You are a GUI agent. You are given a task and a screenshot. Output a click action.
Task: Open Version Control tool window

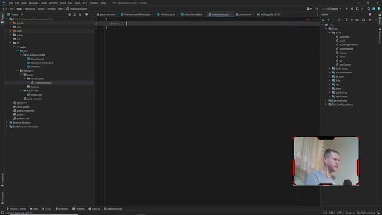tap(16, 208)
